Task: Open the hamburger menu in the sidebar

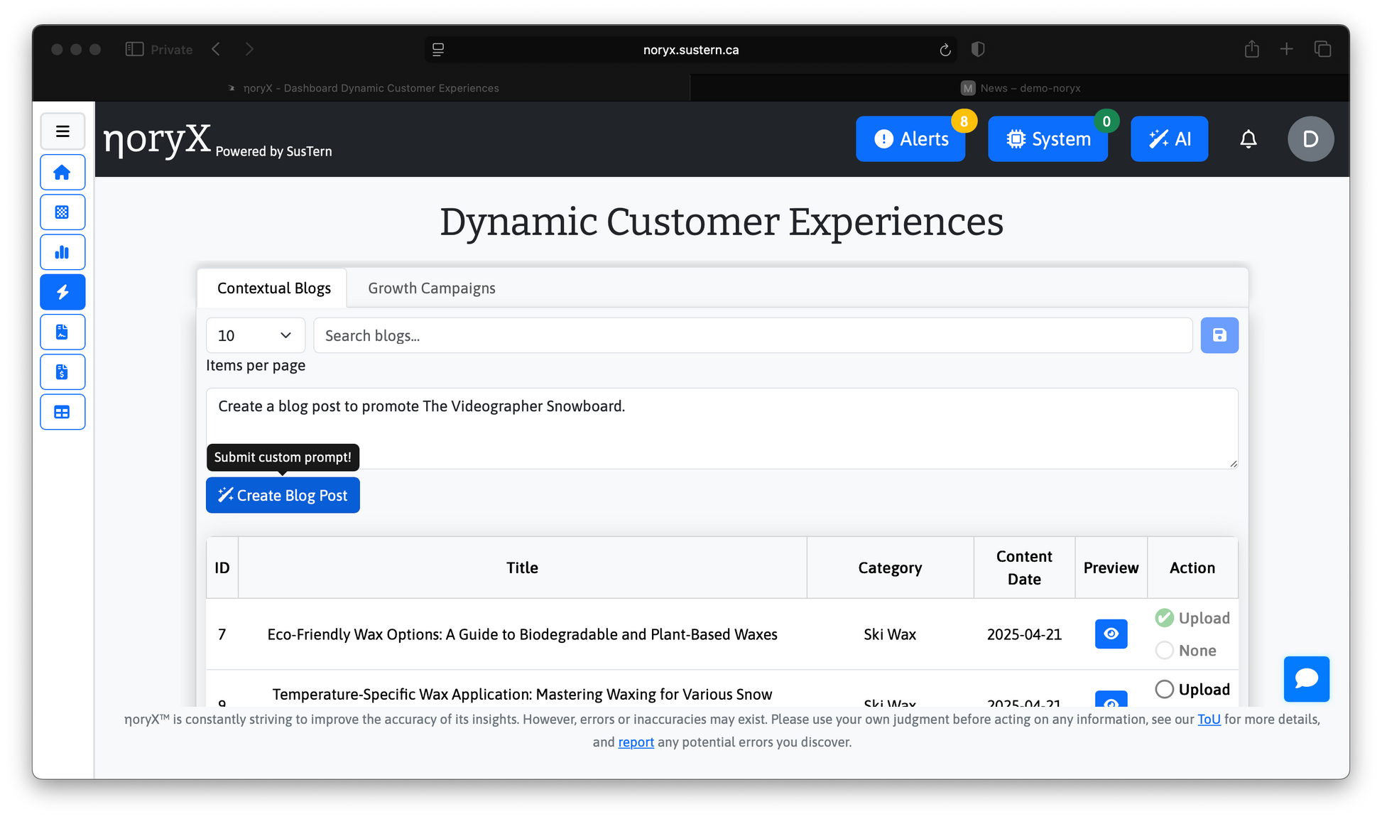Action: pos(62,131)
